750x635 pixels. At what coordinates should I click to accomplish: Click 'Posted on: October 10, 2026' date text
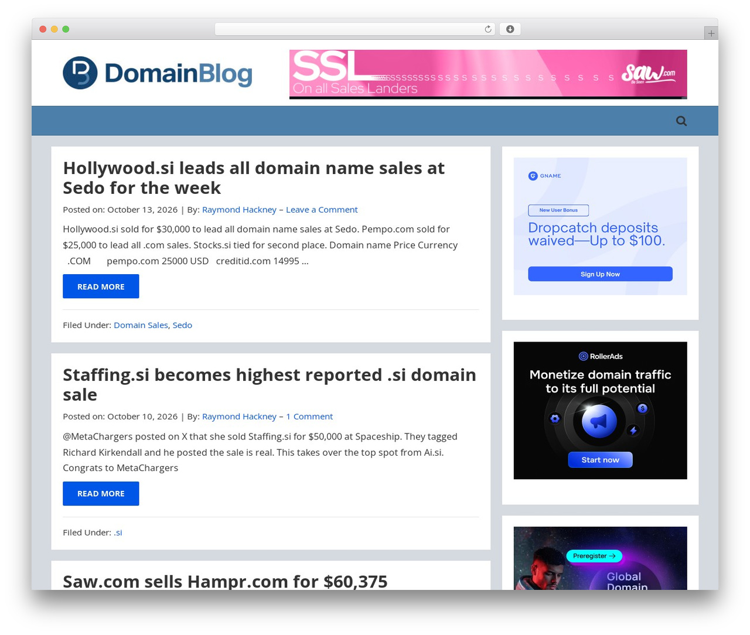120,416
